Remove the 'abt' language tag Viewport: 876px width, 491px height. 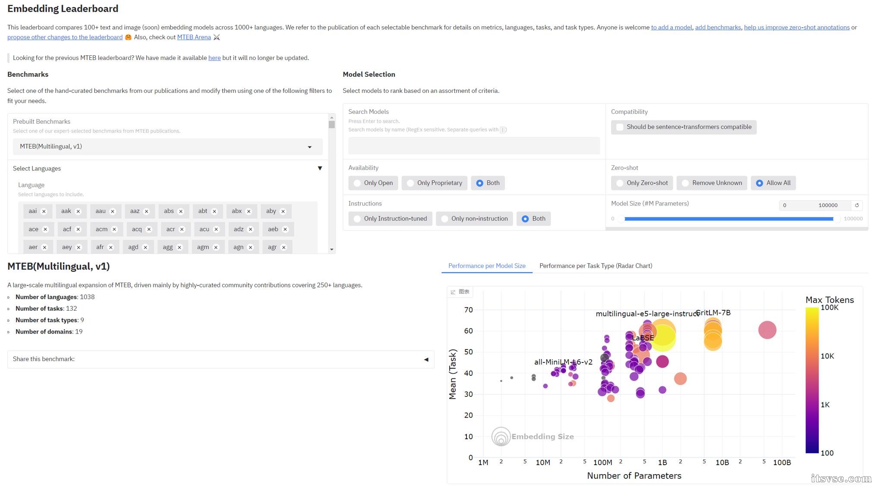click(x=214, y=211)
